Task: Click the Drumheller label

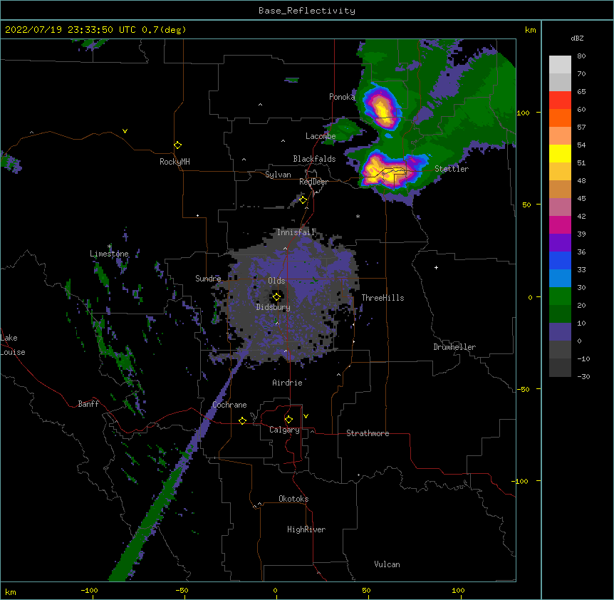Action: point(454,347)
